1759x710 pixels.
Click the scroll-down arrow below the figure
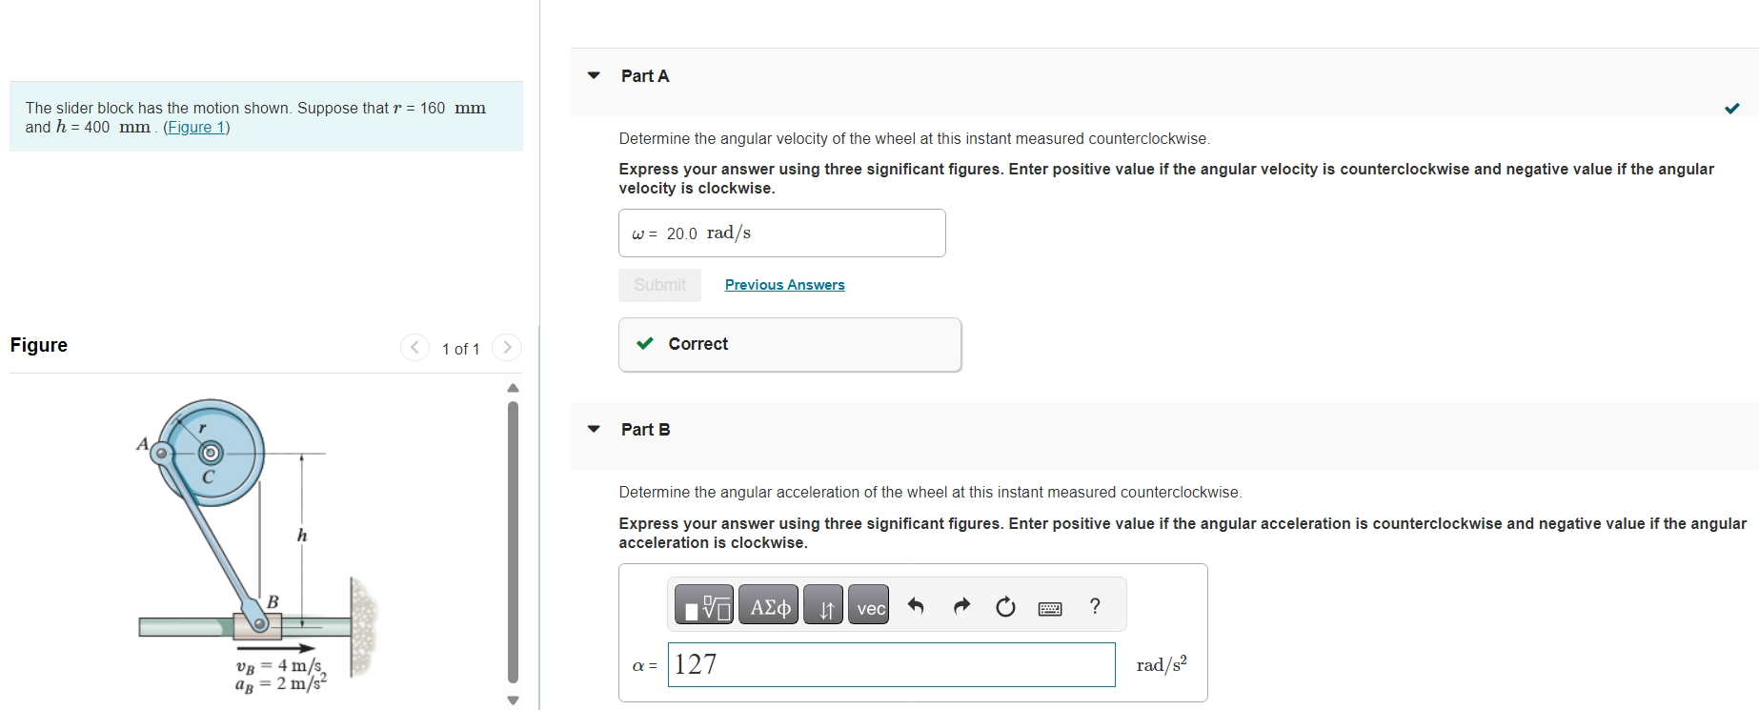(x=513, y=698)
